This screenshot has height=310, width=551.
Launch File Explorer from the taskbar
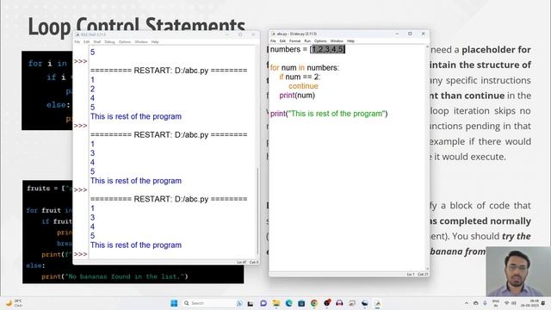point(276,303)
